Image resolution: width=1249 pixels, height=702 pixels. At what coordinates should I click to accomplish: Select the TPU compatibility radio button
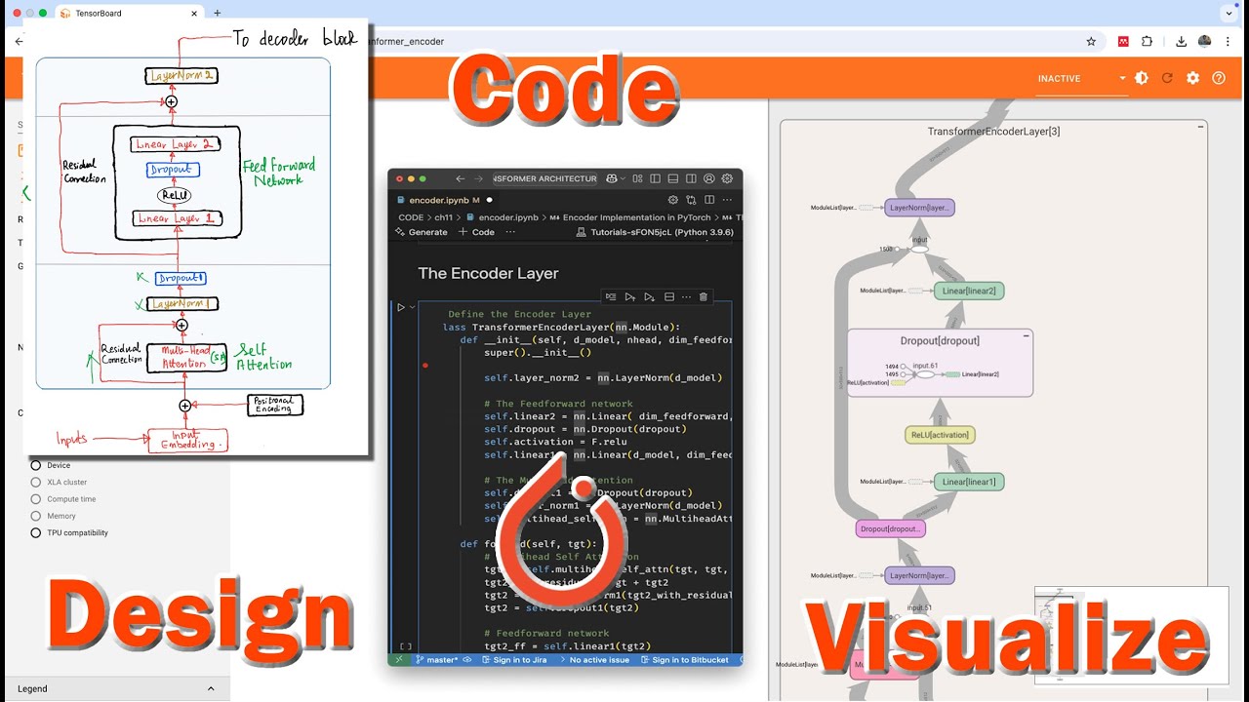click(36, 532)
